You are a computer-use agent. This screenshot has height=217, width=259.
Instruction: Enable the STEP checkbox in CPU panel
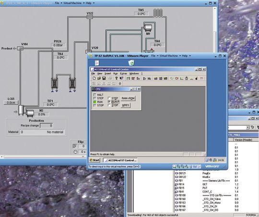109,98
